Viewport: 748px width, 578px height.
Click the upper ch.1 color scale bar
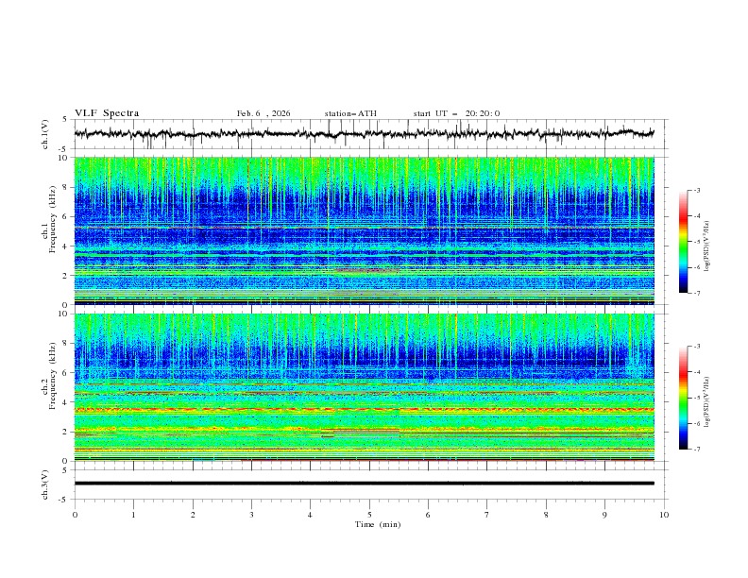[683, 241]
